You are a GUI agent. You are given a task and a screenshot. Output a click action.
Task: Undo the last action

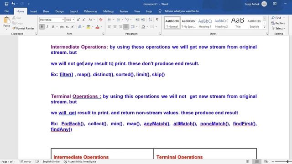pyautogui.click(x=13, y=4)
